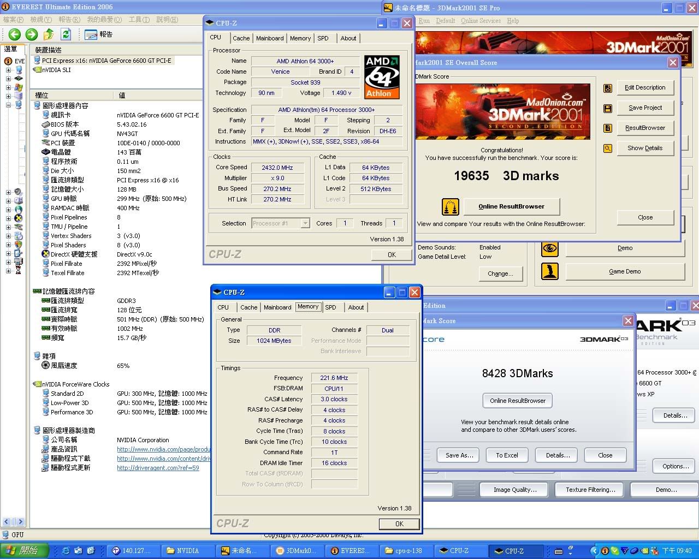Image resolution: width=699 pixels, height=559 pixels.
Task: Click Edit Description button in 3DMark2001
Action: (x=645, y=88)
